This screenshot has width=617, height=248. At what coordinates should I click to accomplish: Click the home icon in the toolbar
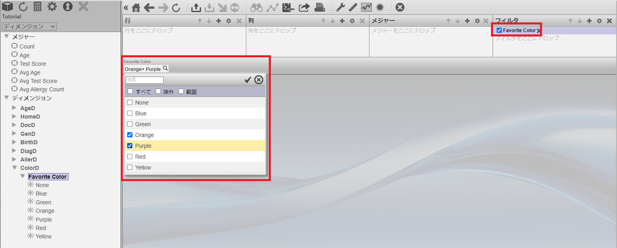(x=136, y=7)
